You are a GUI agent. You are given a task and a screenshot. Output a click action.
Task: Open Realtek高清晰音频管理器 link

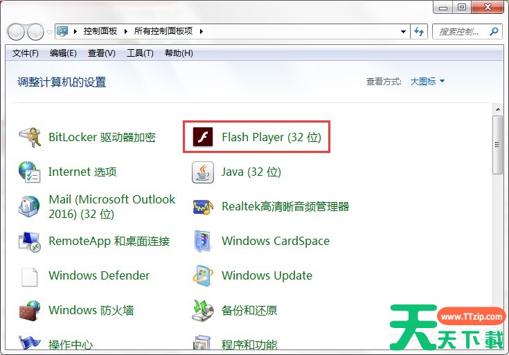point(285,206)
